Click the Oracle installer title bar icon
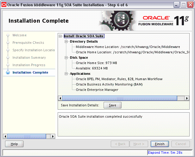195x157 pixels. pyautogui.click(x=4, y=5)
